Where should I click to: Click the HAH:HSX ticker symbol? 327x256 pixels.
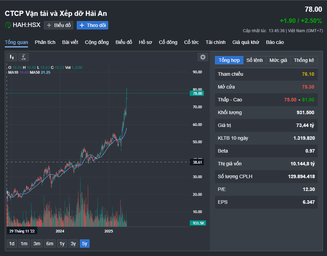coord(27,25)
